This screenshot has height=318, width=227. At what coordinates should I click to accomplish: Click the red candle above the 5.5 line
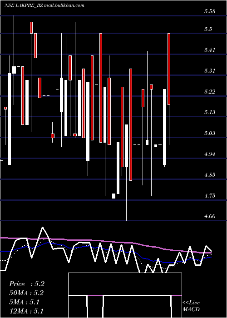point(31,28)
